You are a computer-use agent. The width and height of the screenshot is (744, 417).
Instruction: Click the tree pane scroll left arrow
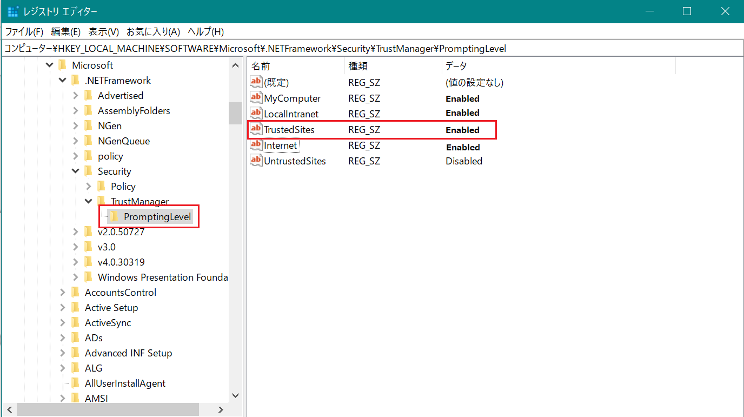(x=9, y=409)
